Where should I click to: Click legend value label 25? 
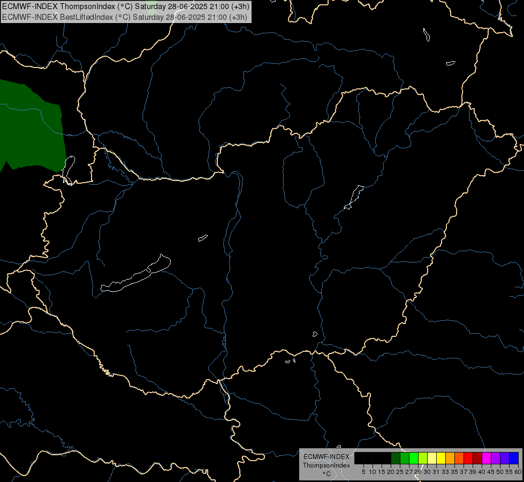tap(400, 472)
